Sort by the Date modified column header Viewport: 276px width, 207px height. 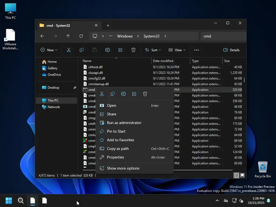click(171, 61)
